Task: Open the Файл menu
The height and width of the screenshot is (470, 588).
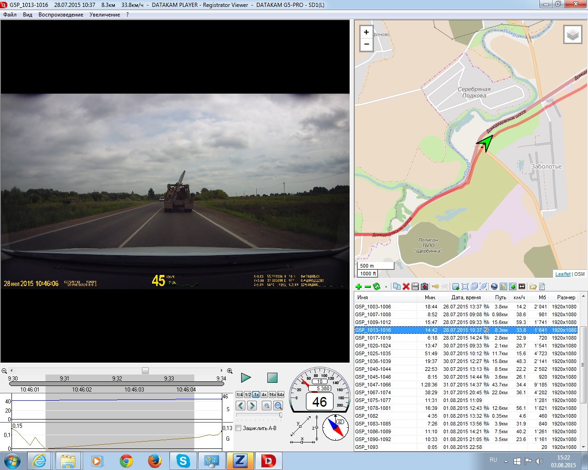Action: pos(10,15)
